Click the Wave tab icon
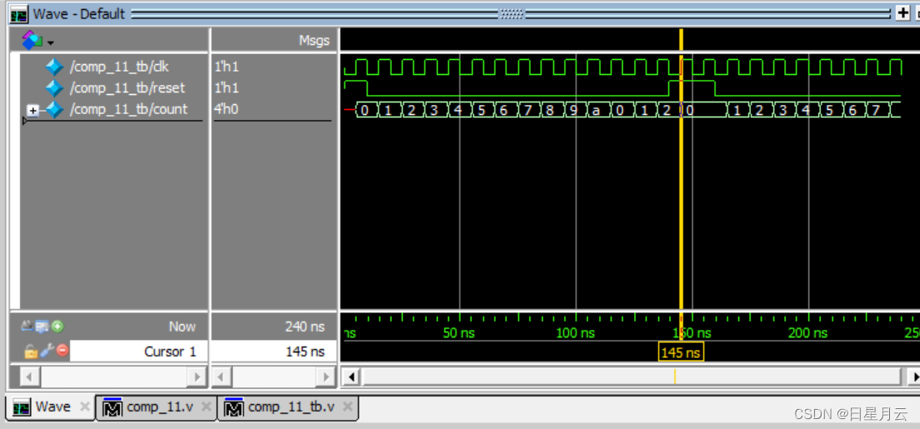The width and height of the screenshot is (920, 429). click(x=21, y=407)
